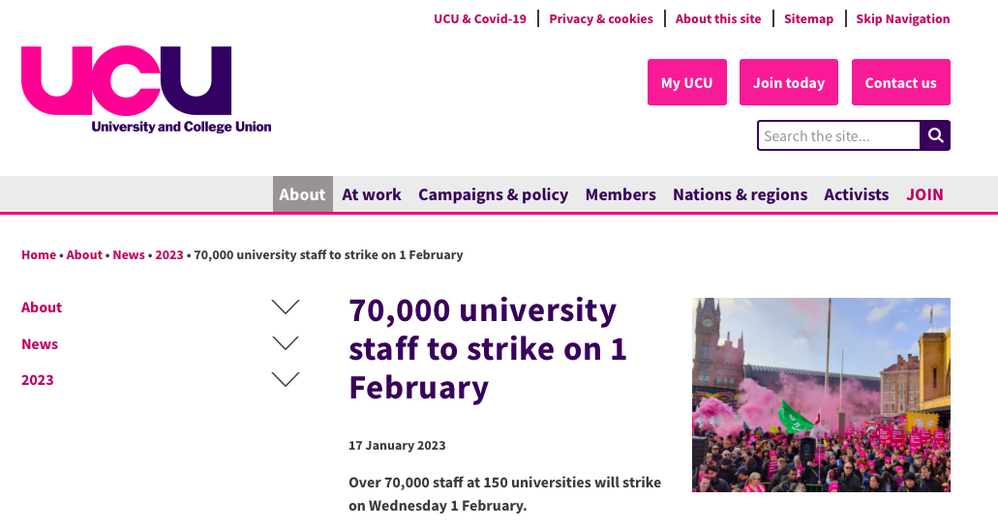Click the JOIN navigation link
The image size is (998, 528).
[x=924, y=194]
